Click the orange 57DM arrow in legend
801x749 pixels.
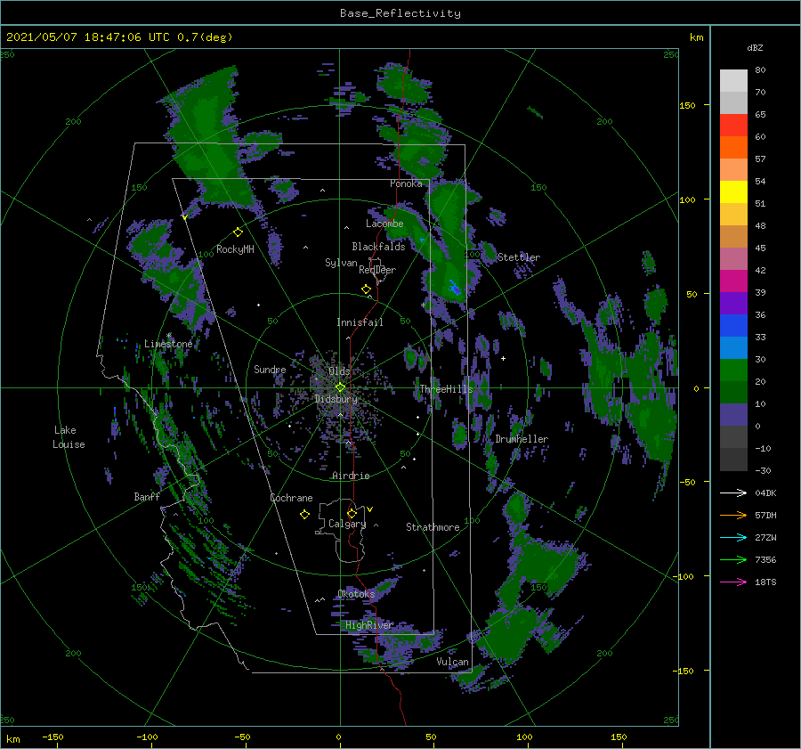[x=733, y=516]
